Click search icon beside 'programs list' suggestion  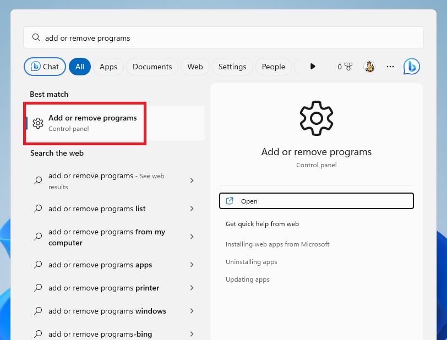38,209
